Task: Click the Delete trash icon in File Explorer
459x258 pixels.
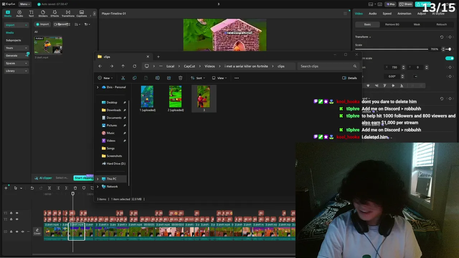Action: [180, 78]
